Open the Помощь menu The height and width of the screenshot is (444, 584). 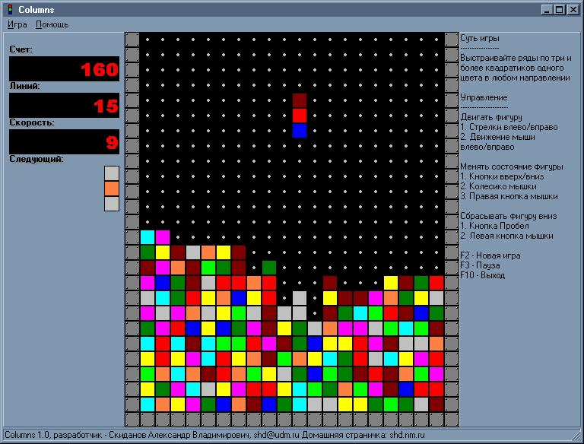[x=52, y=24]
